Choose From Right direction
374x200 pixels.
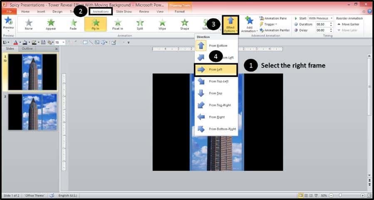click(216, 117)
